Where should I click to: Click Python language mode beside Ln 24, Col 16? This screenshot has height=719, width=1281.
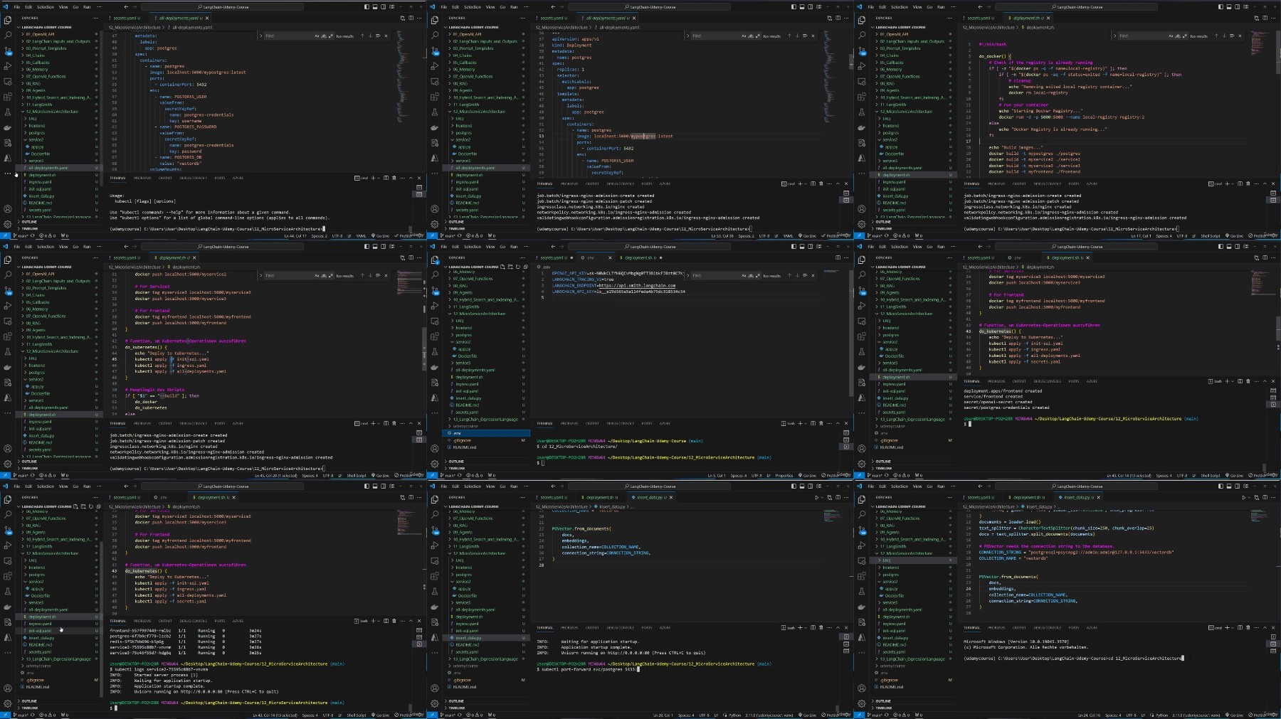point(1161,715)
